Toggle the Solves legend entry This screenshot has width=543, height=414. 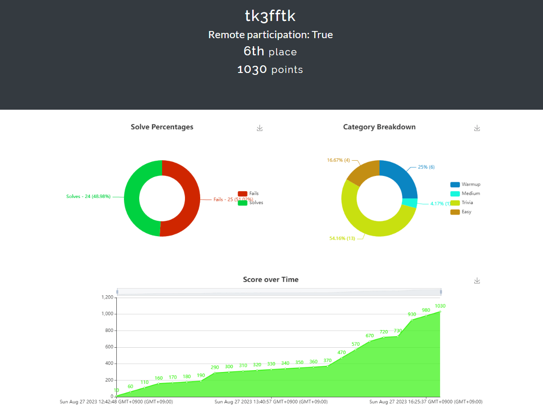[250, 203]
